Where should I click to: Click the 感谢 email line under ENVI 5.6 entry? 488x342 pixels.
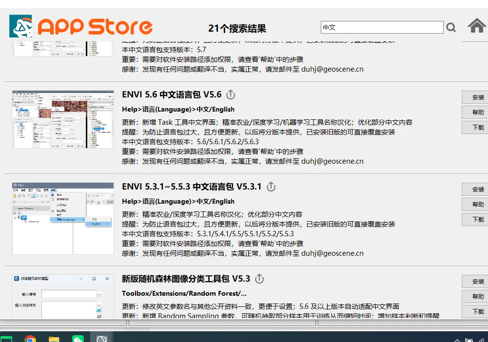243,161
